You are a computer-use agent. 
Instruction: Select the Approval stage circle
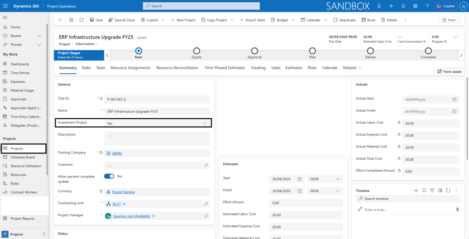click(255, 51)
